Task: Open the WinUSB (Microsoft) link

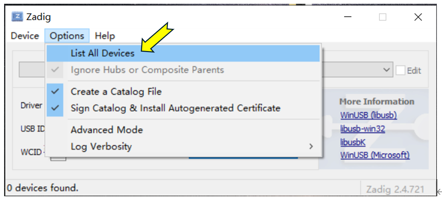Action: (375, 155)
